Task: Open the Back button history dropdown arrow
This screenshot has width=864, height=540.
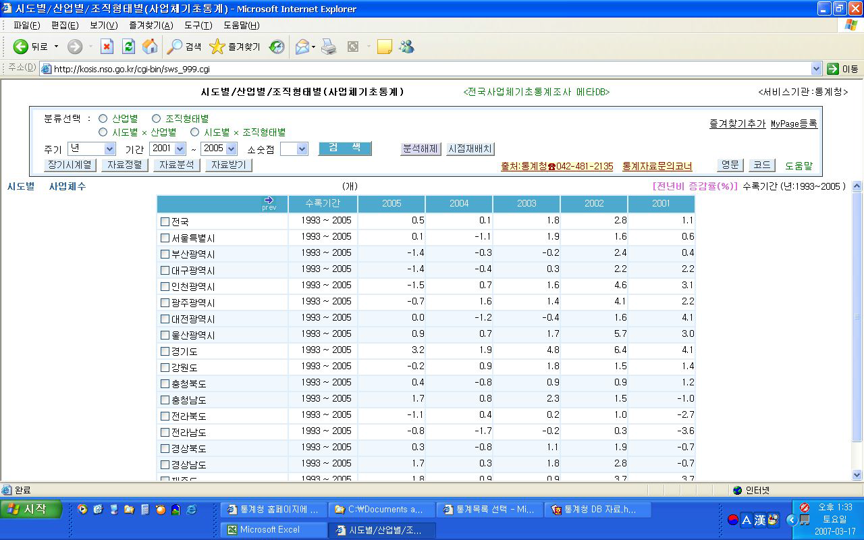Action: (x=57, y=47)
